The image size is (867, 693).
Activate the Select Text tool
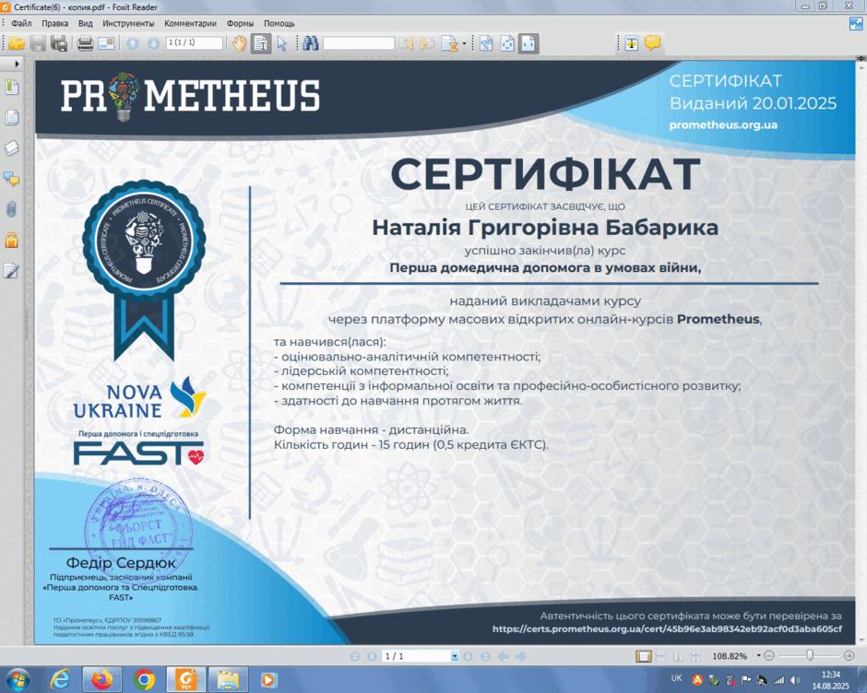click(261, 43)
